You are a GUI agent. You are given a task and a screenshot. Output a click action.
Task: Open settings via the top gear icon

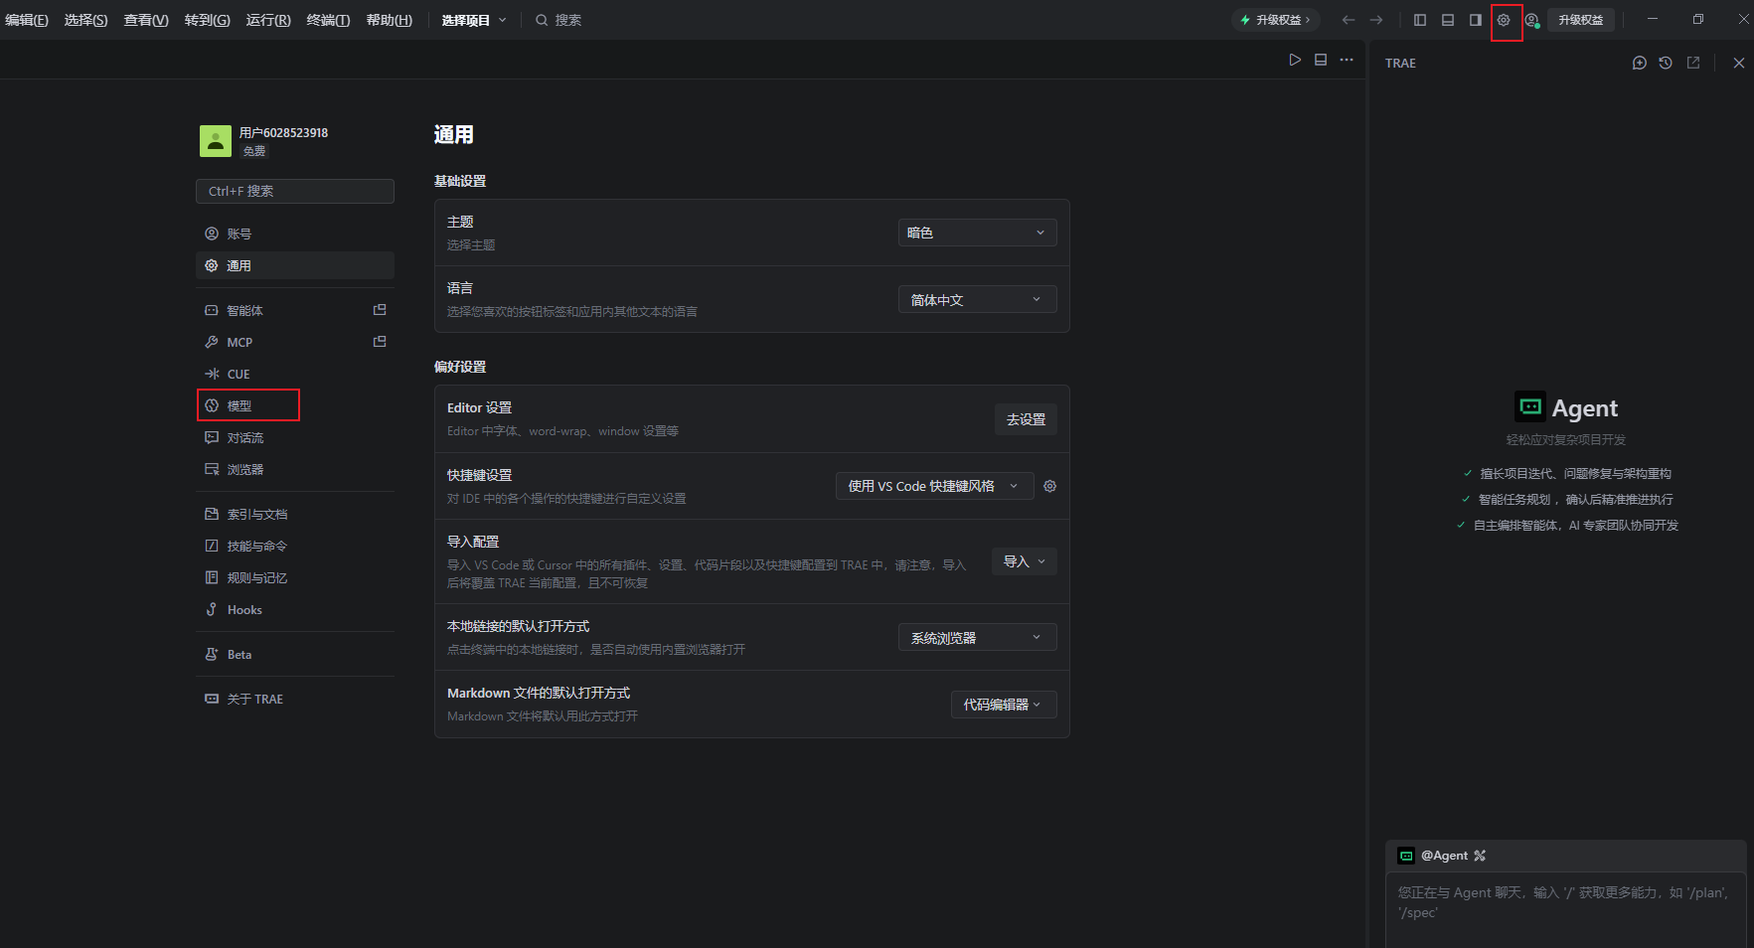click(1504, 20)
